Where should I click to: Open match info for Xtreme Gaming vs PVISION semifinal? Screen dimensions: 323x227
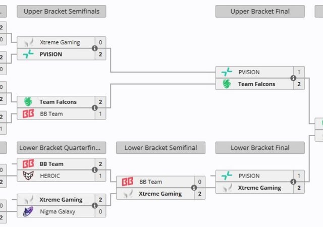(94, 48)
